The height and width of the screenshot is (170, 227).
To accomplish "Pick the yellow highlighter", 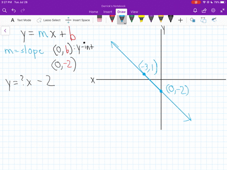I will 141,18.
